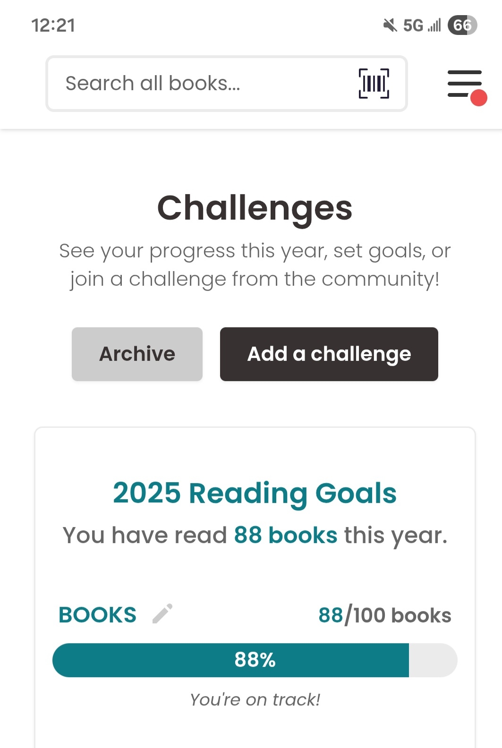Select the BOOKS goal label
The image size is (502, 748).
tap(97, 615)
